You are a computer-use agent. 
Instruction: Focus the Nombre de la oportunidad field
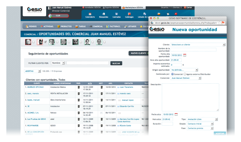[193, 50]
